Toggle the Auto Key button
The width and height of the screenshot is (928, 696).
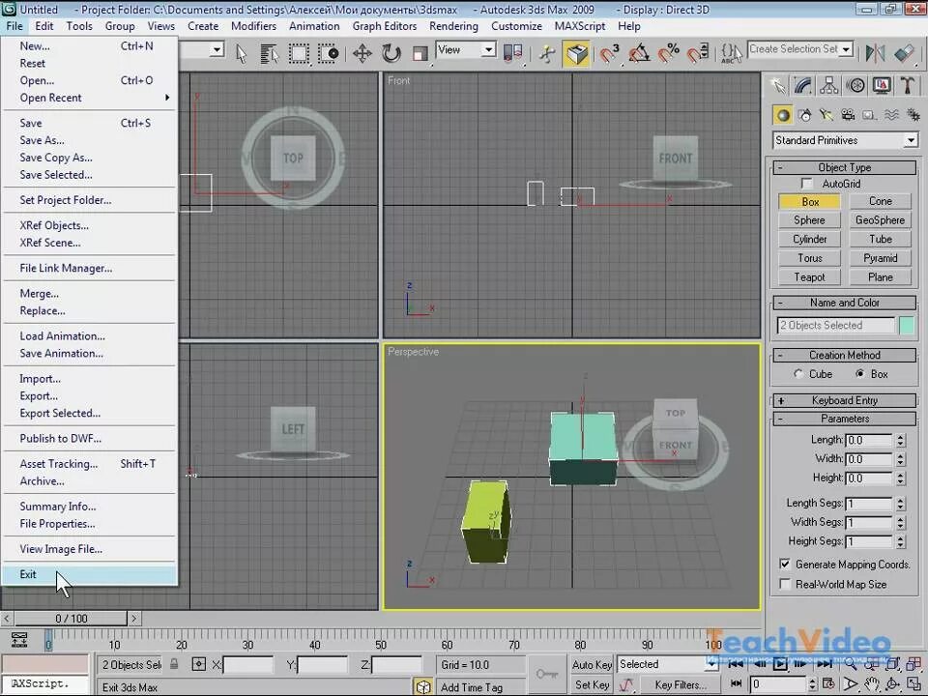pyautogui.click(x=592, y=665)
